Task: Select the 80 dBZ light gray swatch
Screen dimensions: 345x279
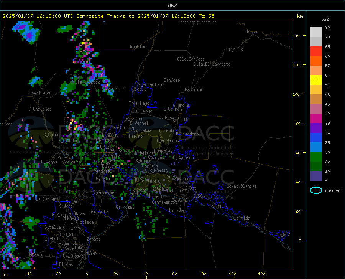Action: click(316, 32)
